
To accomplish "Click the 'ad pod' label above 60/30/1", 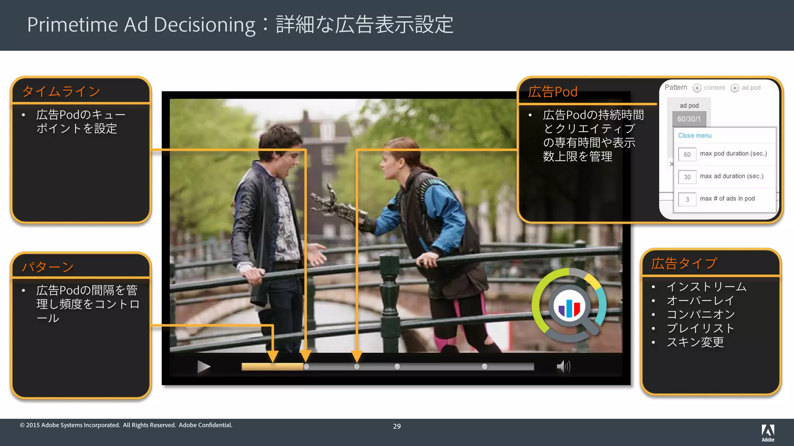I will (x=689, y=105).
